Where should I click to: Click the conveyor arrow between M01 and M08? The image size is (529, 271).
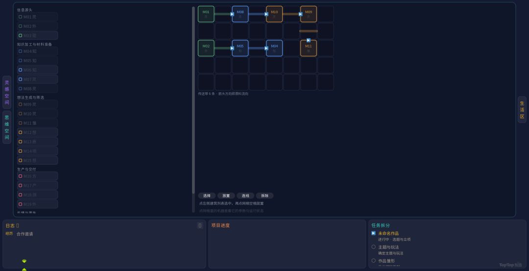pyautogui.click(x=232, y=14)
